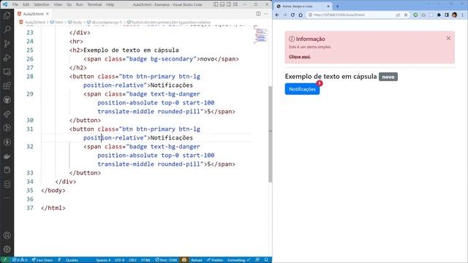The height and width of the screenshot is (263, 468).
Task: Toggle secondary side bar layout icon
Action: click(229, 4)
